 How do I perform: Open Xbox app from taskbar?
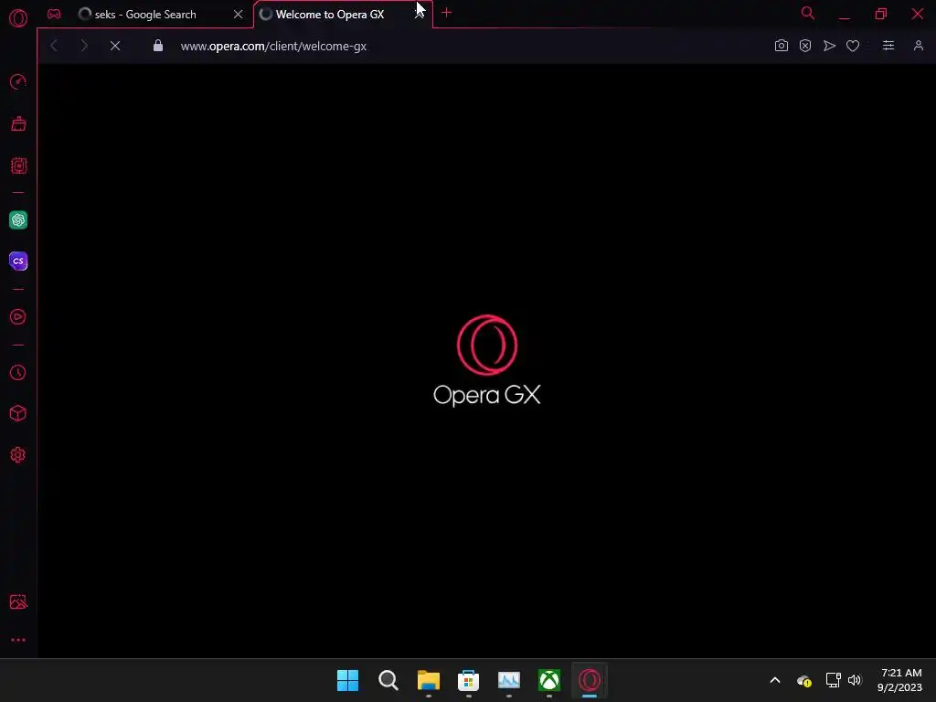click(549, 680)
